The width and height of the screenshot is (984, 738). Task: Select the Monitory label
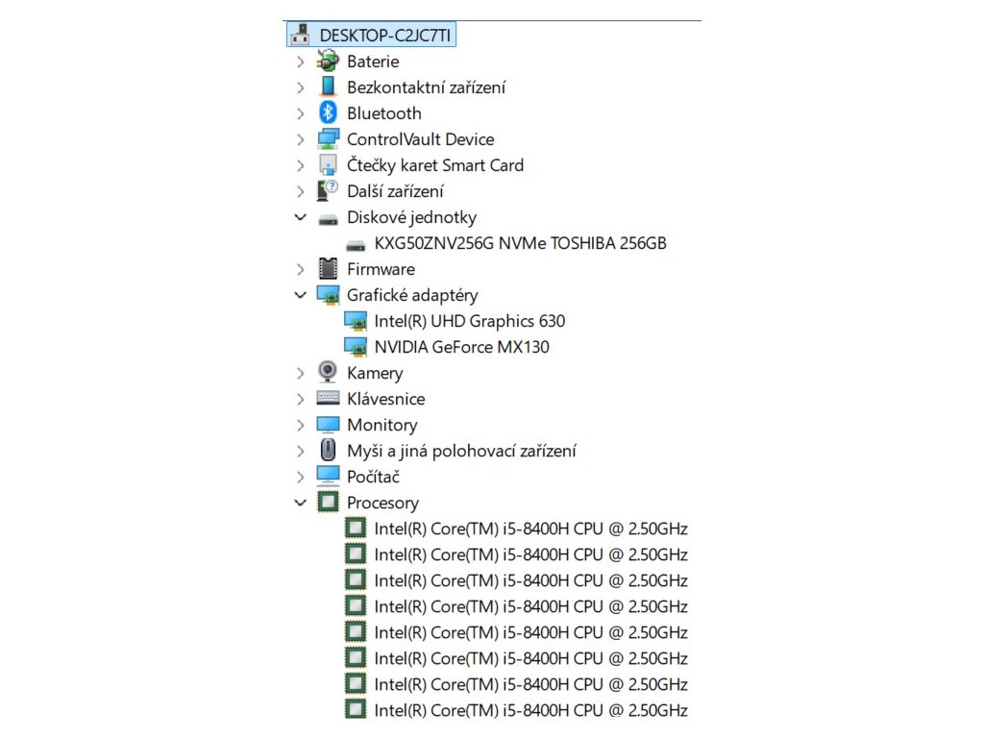[x=382, y=426]
